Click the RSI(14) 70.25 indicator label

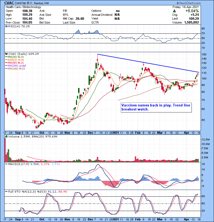[x=19, y=26]
